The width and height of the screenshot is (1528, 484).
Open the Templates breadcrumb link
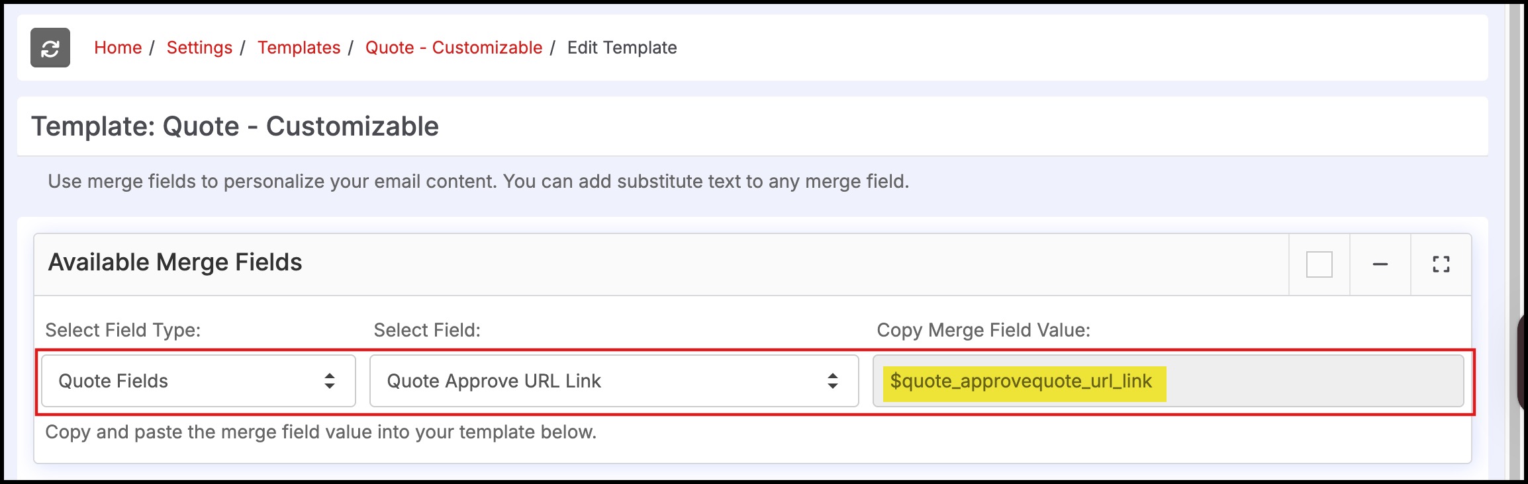coord(299,48)
